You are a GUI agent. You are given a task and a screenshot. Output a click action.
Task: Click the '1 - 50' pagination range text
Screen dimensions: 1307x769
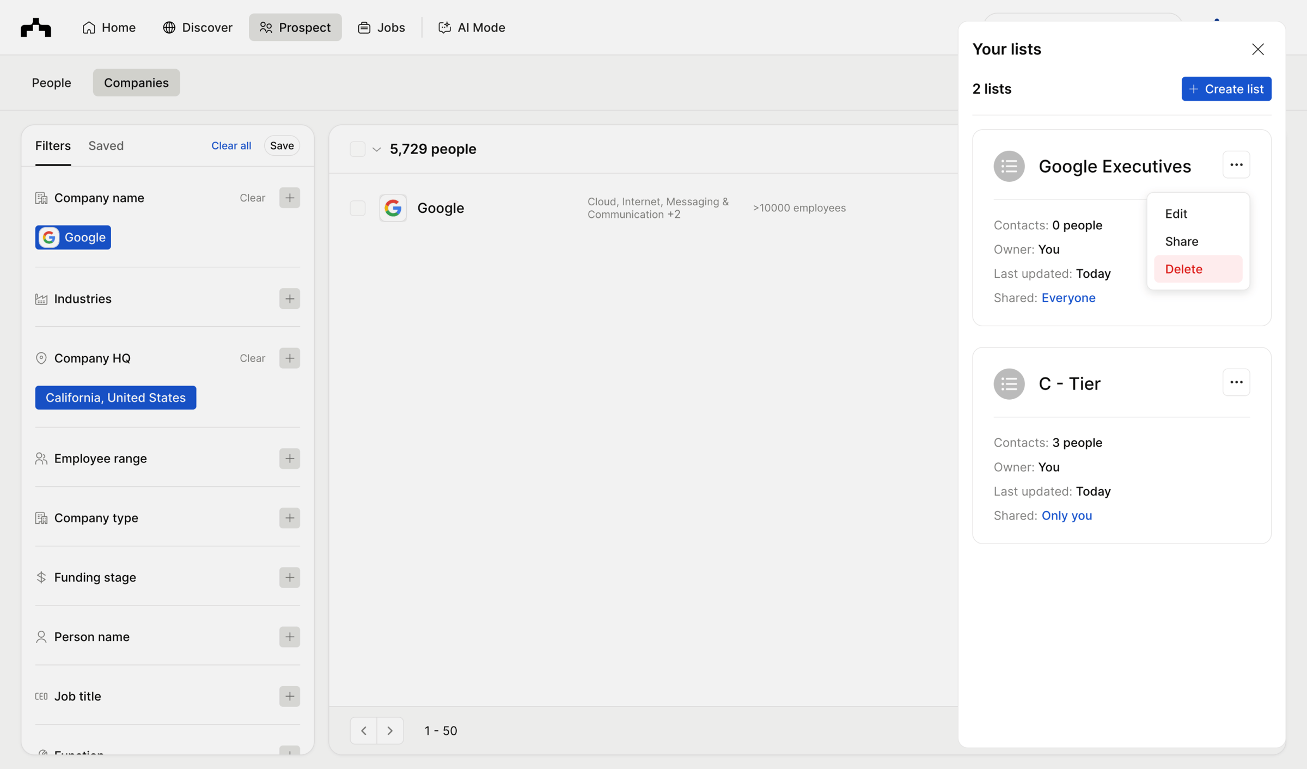click(x=441, y=730)
